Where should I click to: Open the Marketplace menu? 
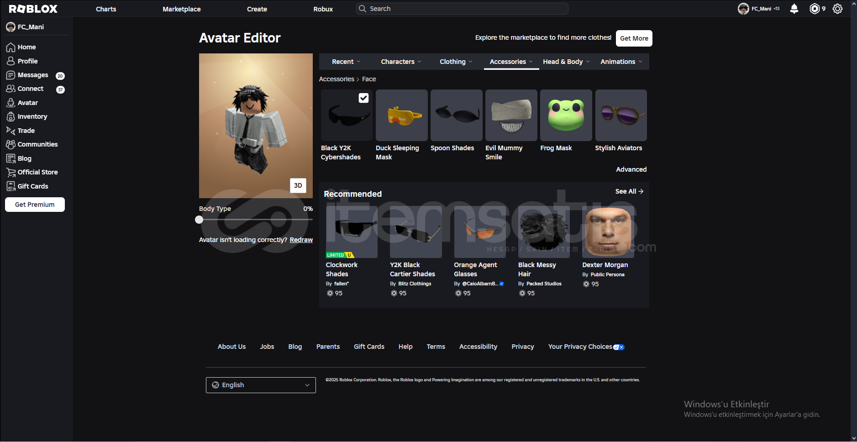click(x=182, y=9)
